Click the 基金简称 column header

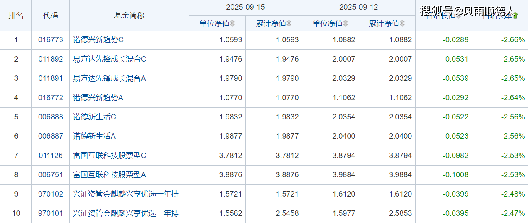(129, 16)
